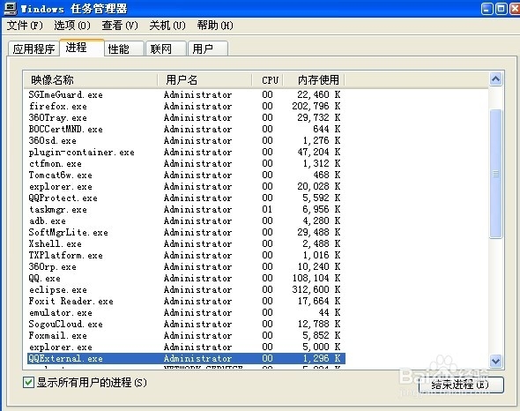Select the Tomcat6w.exe process
Screen dimensions: 520x411
click(x=185, y=175)
